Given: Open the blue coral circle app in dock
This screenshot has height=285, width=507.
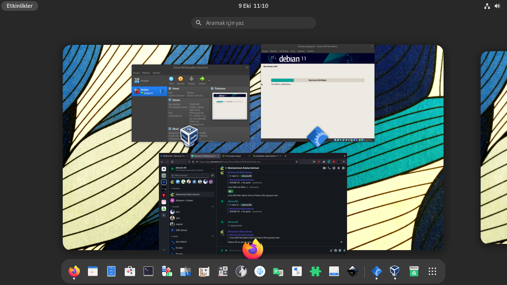Looking at the screenshot, I should (260, 271).
